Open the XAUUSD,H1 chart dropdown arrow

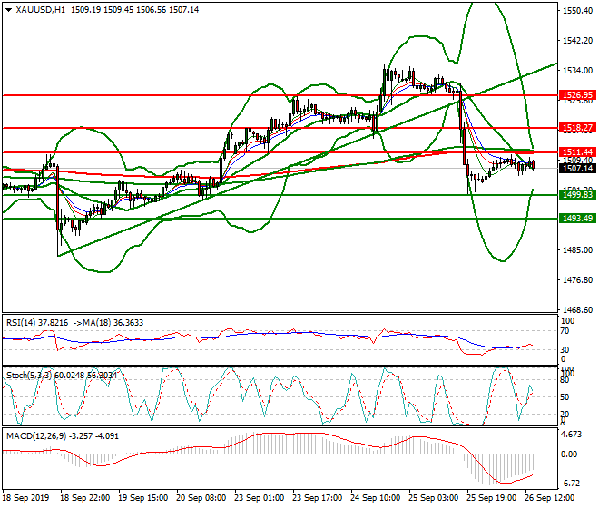point(8,10)
